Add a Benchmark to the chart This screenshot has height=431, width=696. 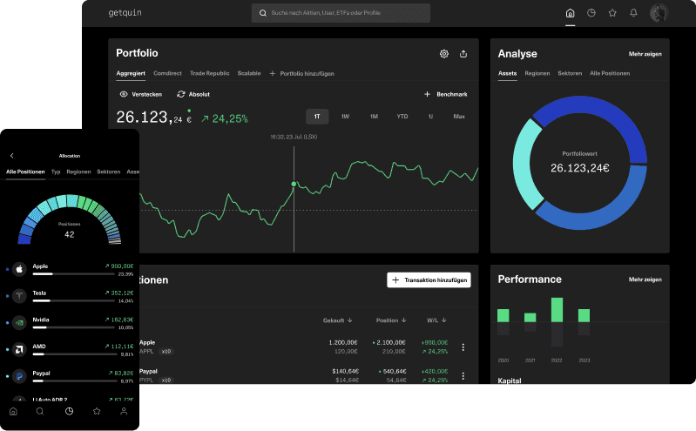[x=445, y=94]
